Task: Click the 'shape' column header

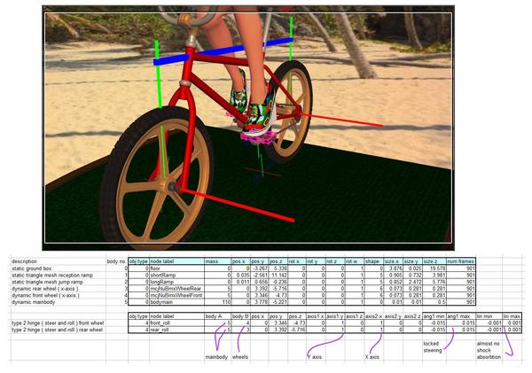Action: pyautogui.click(x=374, y=261)
